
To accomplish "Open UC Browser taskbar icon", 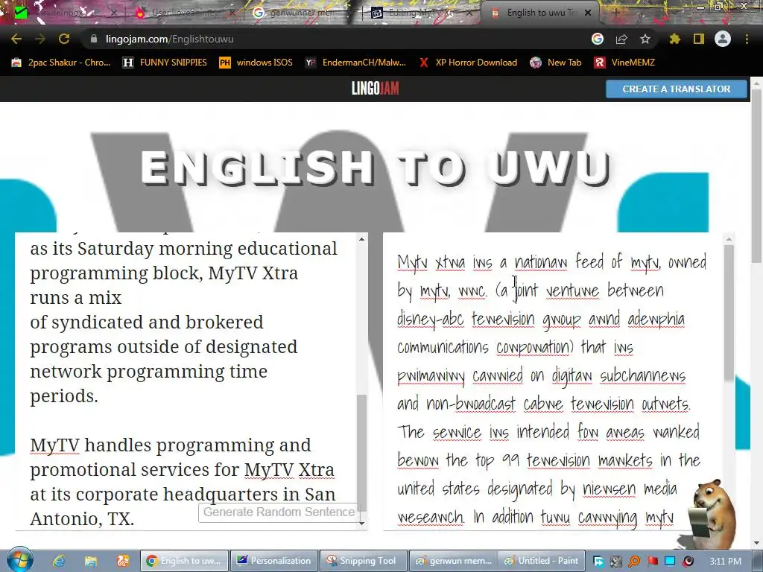I will pos(123,561).
